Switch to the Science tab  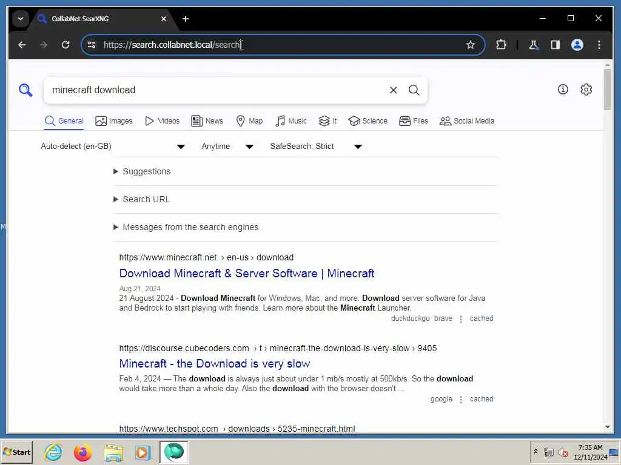coord(368,121)
